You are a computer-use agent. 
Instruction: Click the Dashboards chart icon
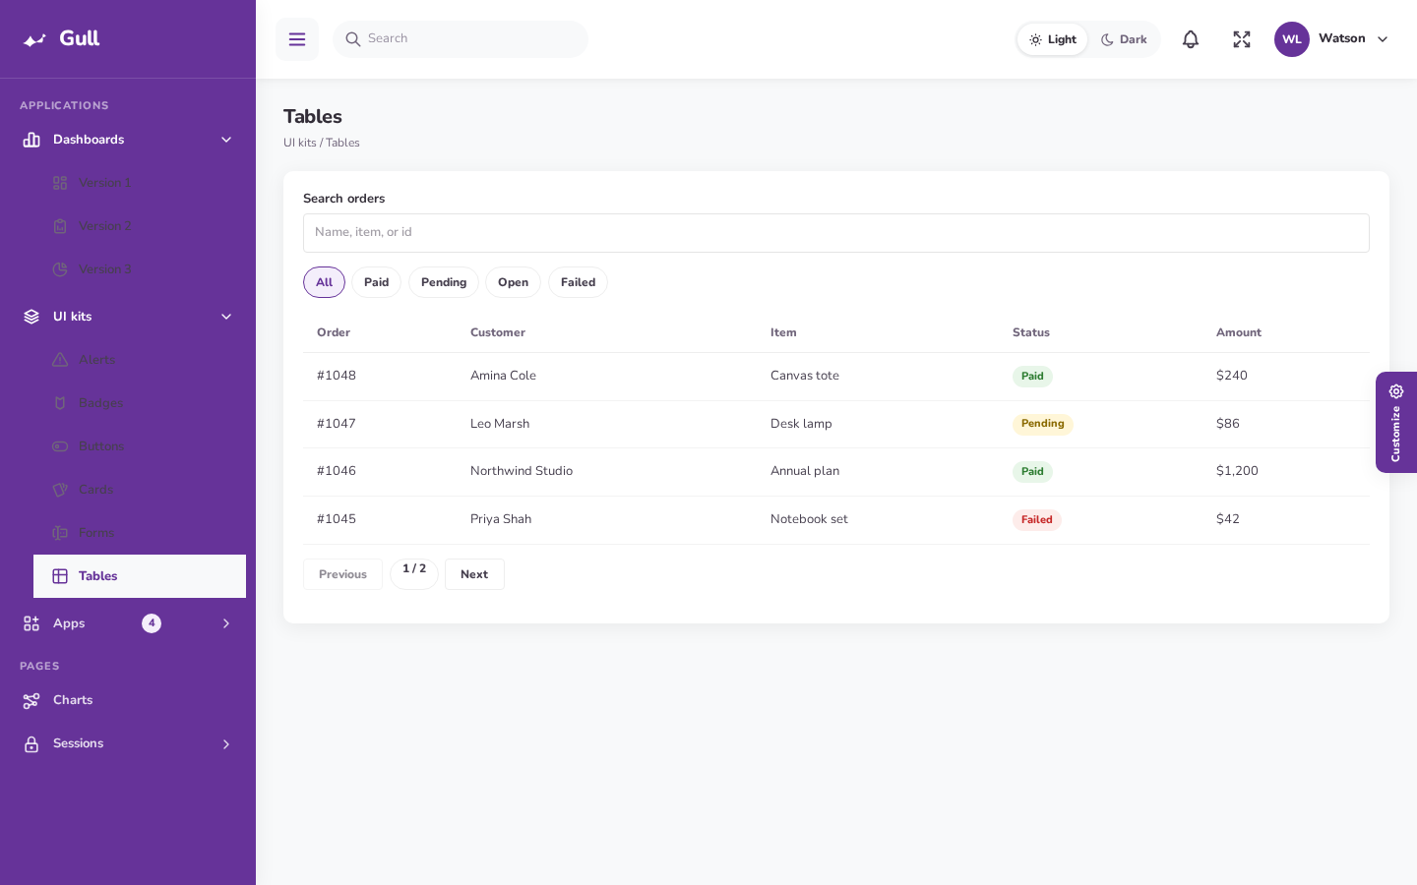tap(31, 140)
